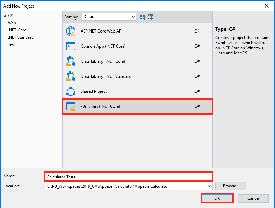Click the OK button
Screen dimensions: 275x208
click(217, 198)
